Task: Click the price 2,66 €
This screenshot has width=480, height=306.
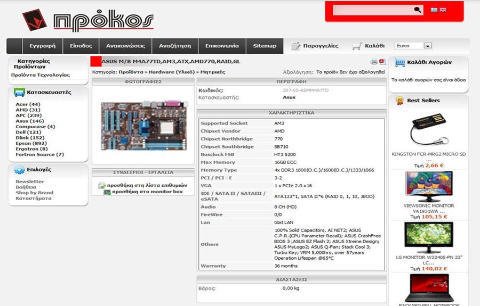Action: click(434, 166)
